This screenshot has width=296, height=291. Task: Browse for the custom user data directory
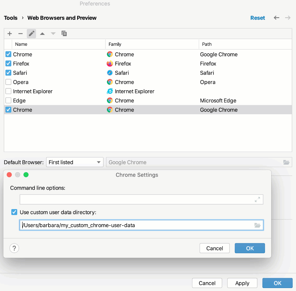(258, 225)
